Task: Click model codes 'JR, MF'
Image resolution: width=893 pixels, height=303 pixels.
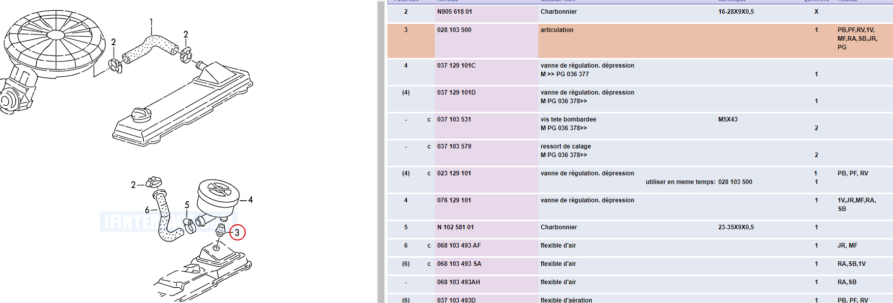Action: tap(847, 246)
